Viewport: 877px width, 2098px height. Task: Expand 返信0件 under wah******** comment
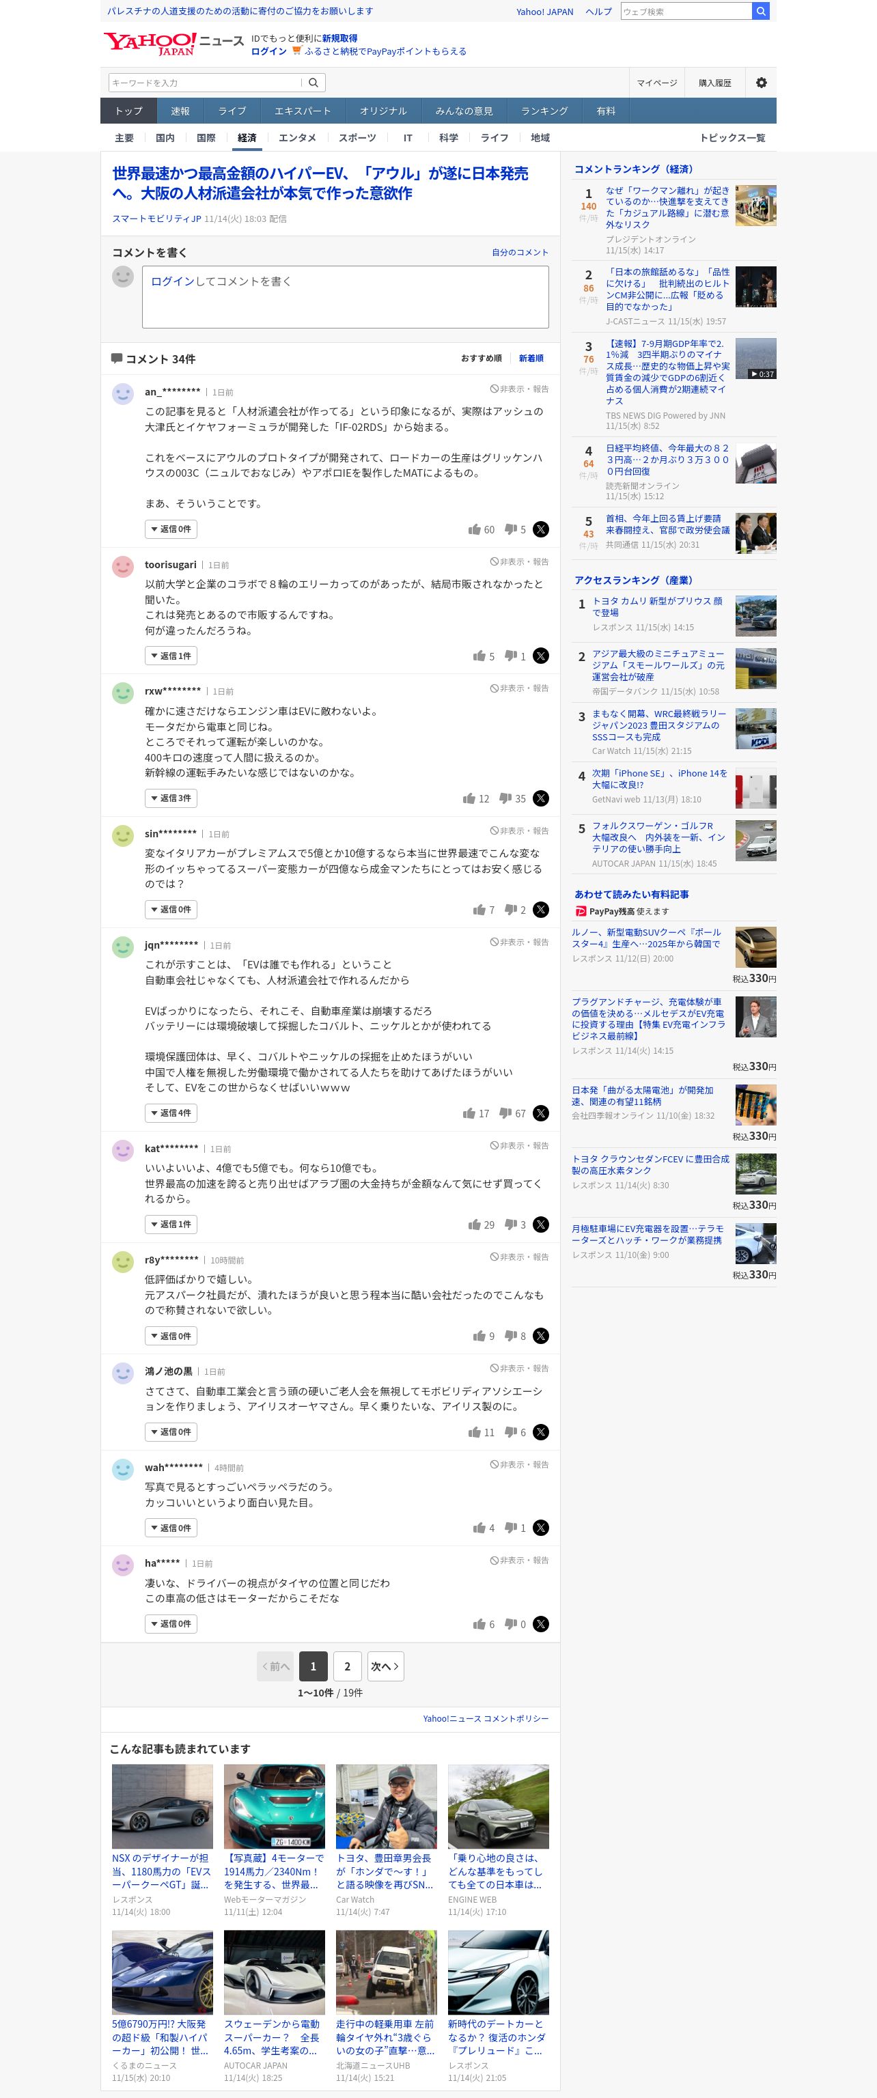pyautogui.click(x=171, y=1528)
